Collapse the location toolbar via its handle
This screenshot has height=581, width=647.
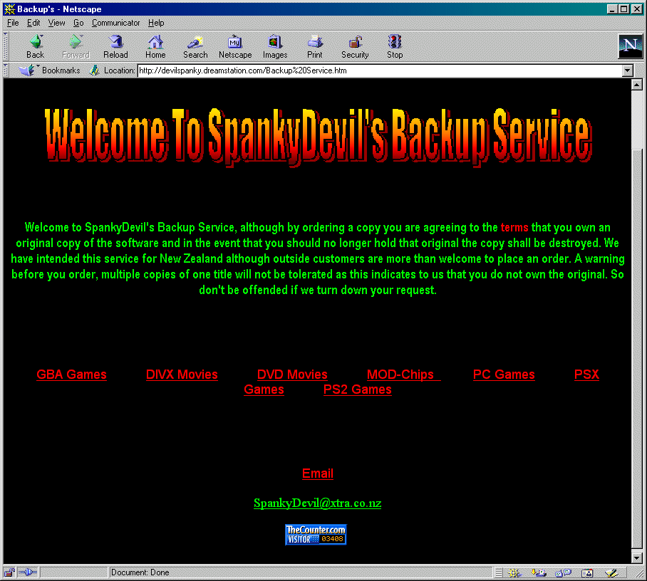click(x=6, y=70)
